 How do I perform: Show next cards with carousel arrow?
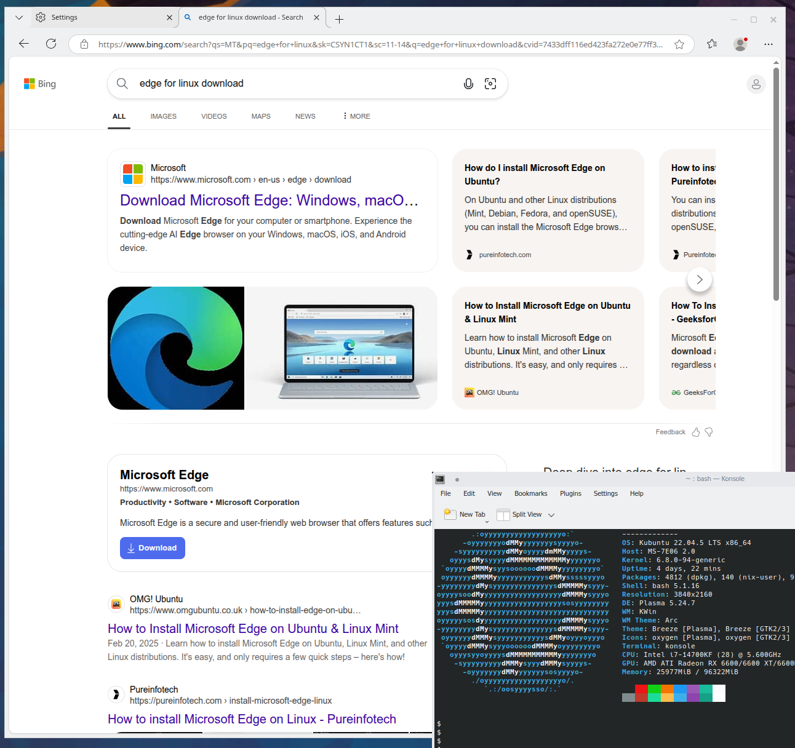[700, 279]
